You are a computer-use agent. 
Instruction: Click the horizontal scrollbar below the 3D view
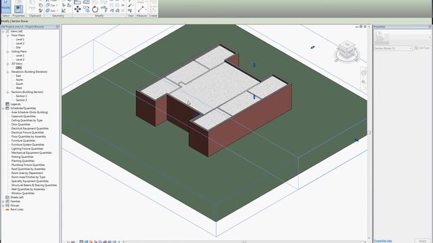(244, 242)
